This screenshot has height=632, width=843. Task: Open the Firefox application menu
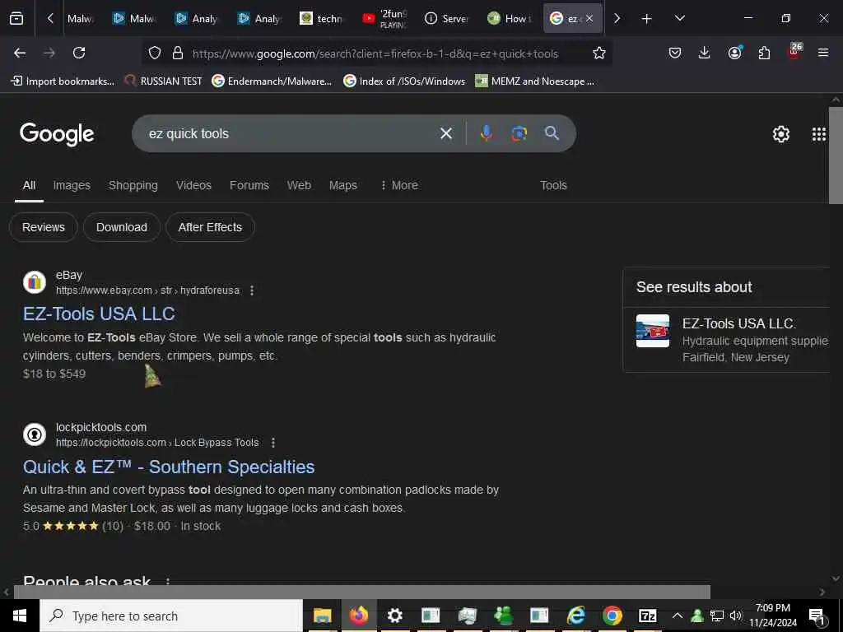pos(823,53)
